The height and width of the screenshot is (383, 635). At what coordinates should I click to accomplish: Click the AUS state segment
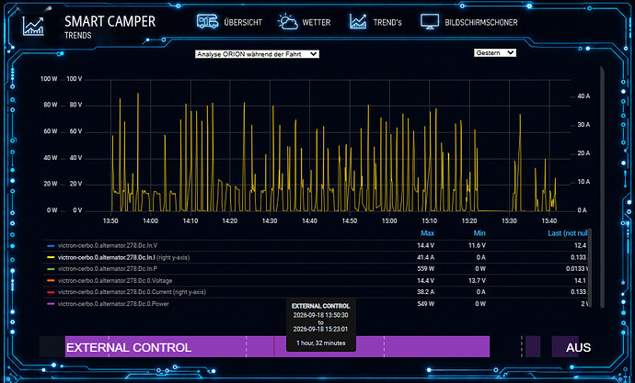(565, 346)
